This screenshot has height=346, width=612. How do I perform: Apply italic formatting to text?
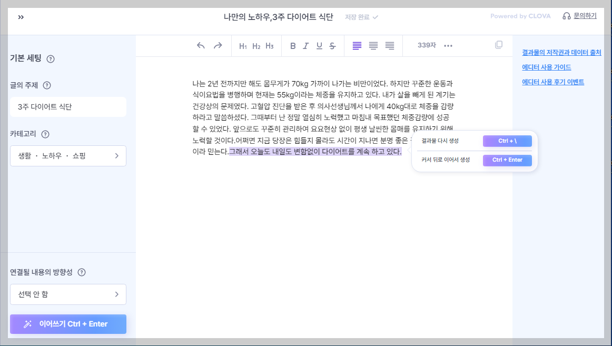[x=306, y=46]
